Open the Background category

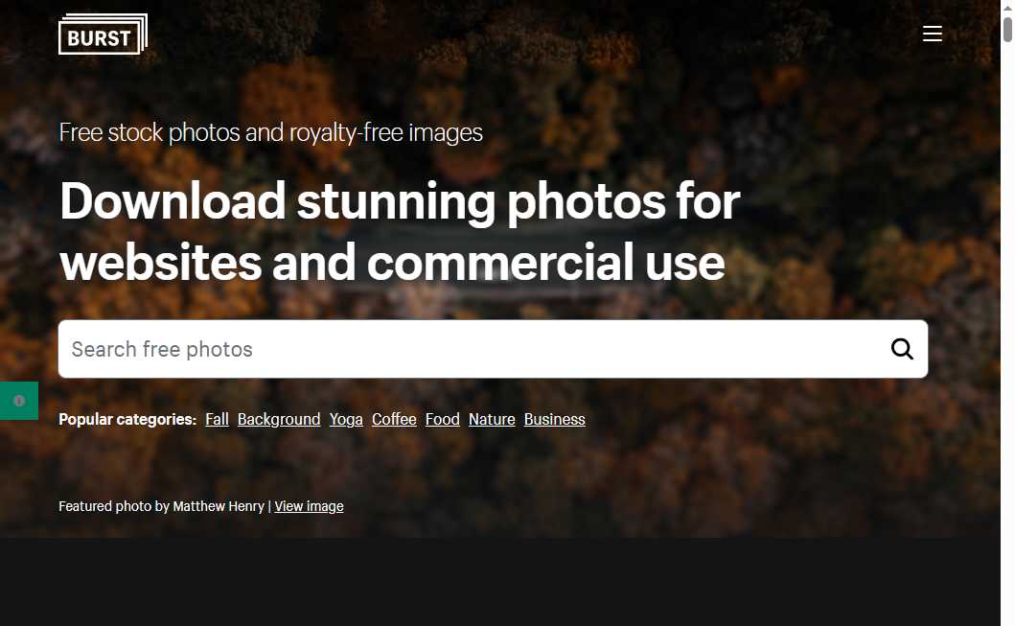tap(279, 420)
